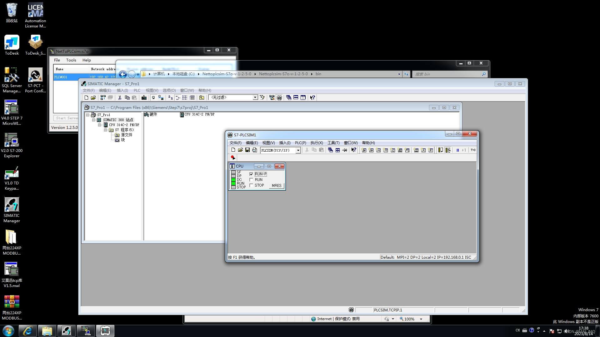Click Back arrow in Explorer window
This screenshot has width=600, height=337.
tap(123, 74)
